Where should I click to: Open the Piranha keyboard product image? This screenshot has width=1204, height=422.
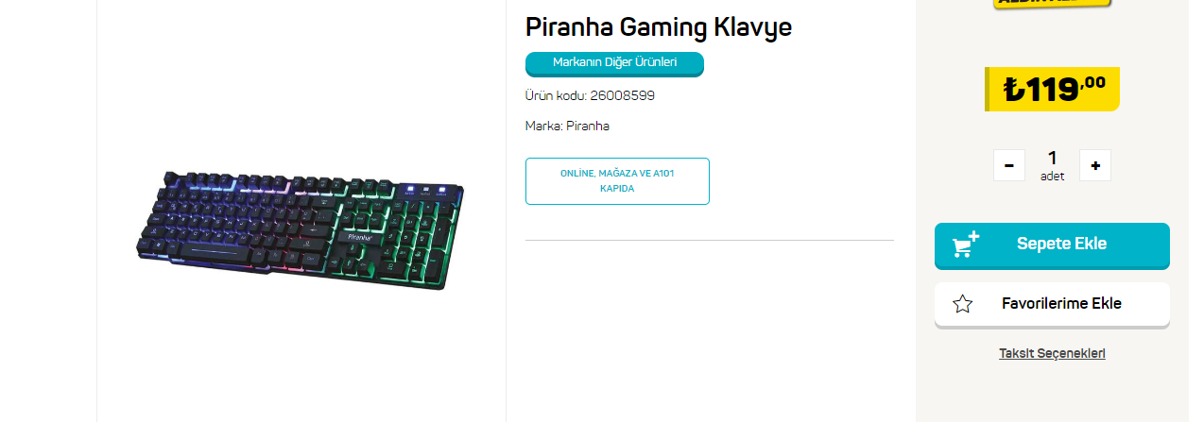301,229
